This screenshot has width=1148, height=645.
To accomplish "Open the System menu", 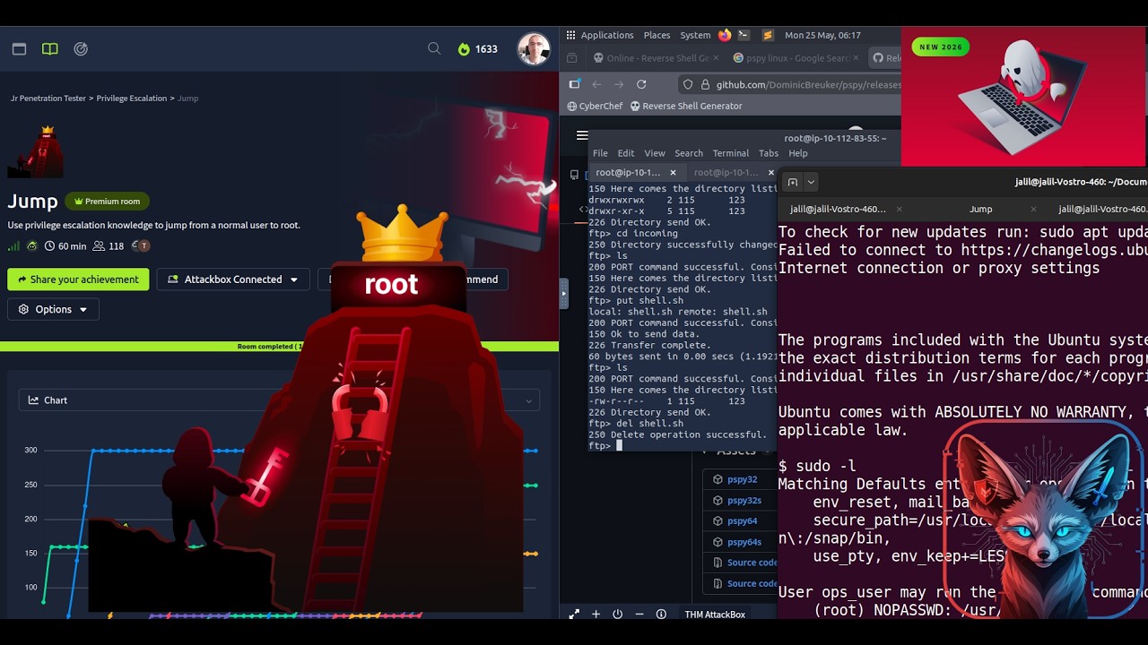I will pyautogui.click(x=695, y=35).
